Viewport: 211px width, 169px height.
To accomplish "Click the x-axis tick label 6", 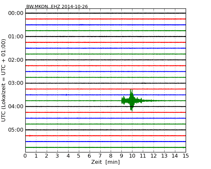I will pos(89,156).
